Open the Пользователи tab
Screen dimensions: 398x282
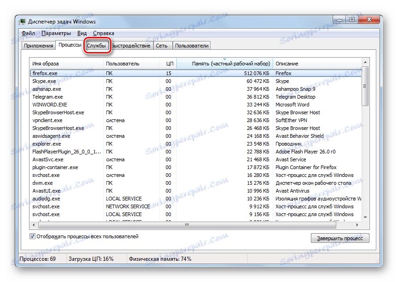pyautogui.click(x=192, y=46)
